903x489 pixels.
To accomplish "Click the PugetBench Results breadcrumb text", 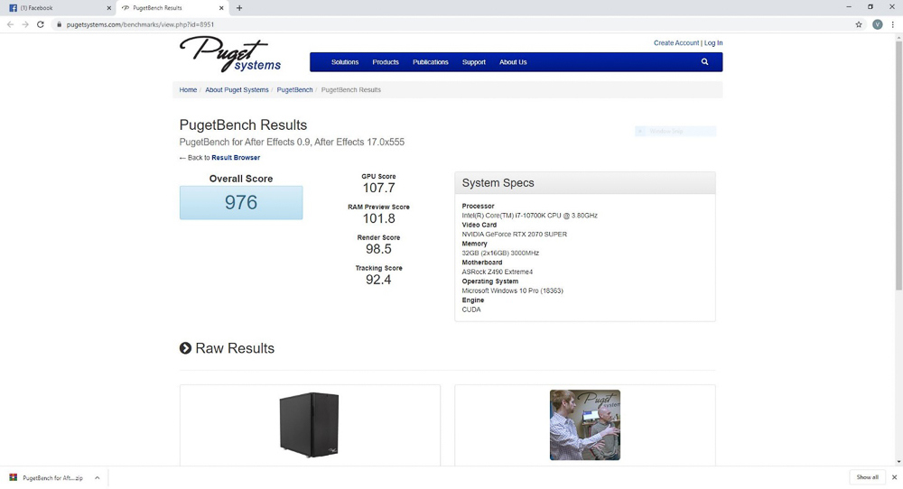I will tap(350, 89).
